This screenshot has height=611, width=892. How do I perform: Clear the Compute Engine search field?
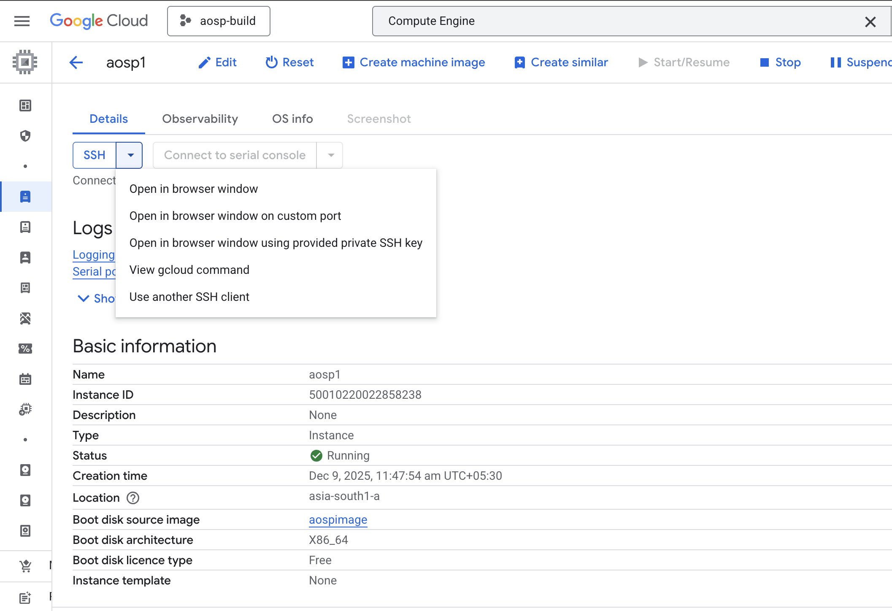click(870, 21)
